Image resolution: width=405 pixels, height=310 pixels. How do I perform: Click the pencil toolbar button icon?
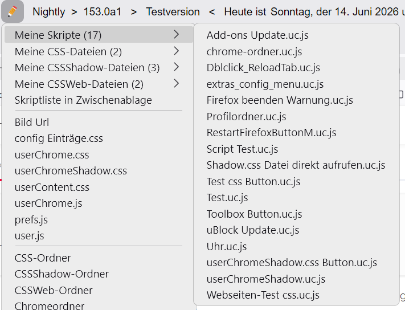(x=13, y=11)
